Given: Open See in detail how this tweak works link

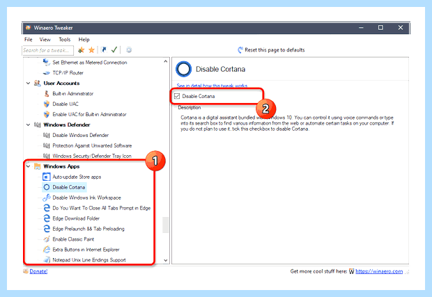Looking at the screenshot, I should [212, 86].
